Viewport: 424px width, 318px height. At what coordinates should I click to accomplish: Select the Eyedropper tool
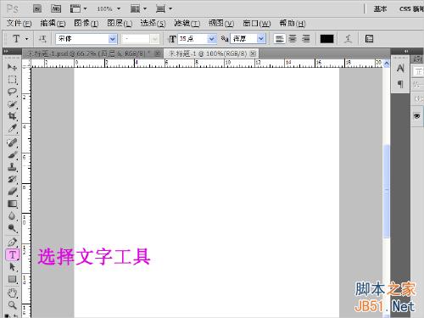click(x=12, y=128)
